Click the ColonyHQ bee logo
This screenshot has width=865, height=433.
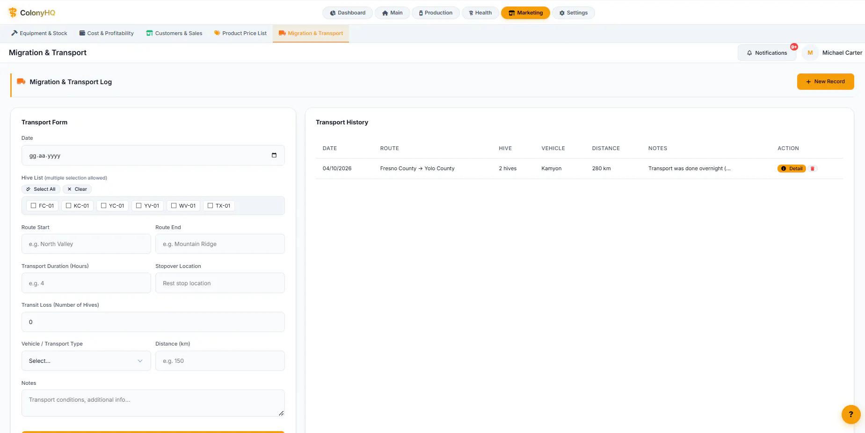[13, 13]
